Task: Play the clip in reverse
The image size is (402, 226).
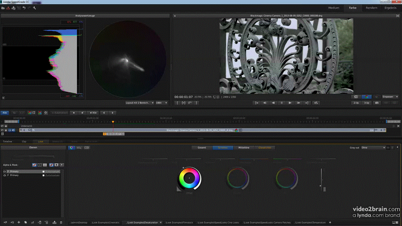Action: (x=273, y=103)
